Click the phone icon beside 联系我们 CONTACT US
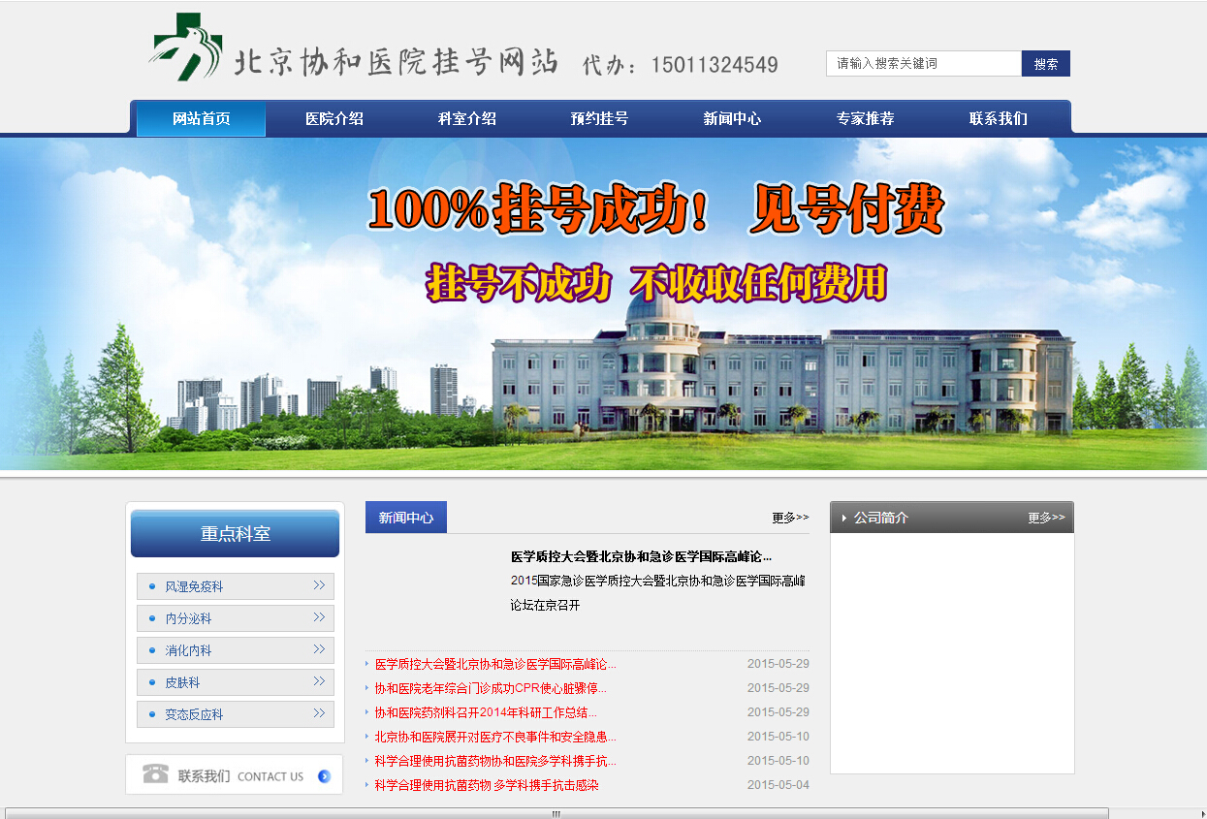 click(155, 774)
